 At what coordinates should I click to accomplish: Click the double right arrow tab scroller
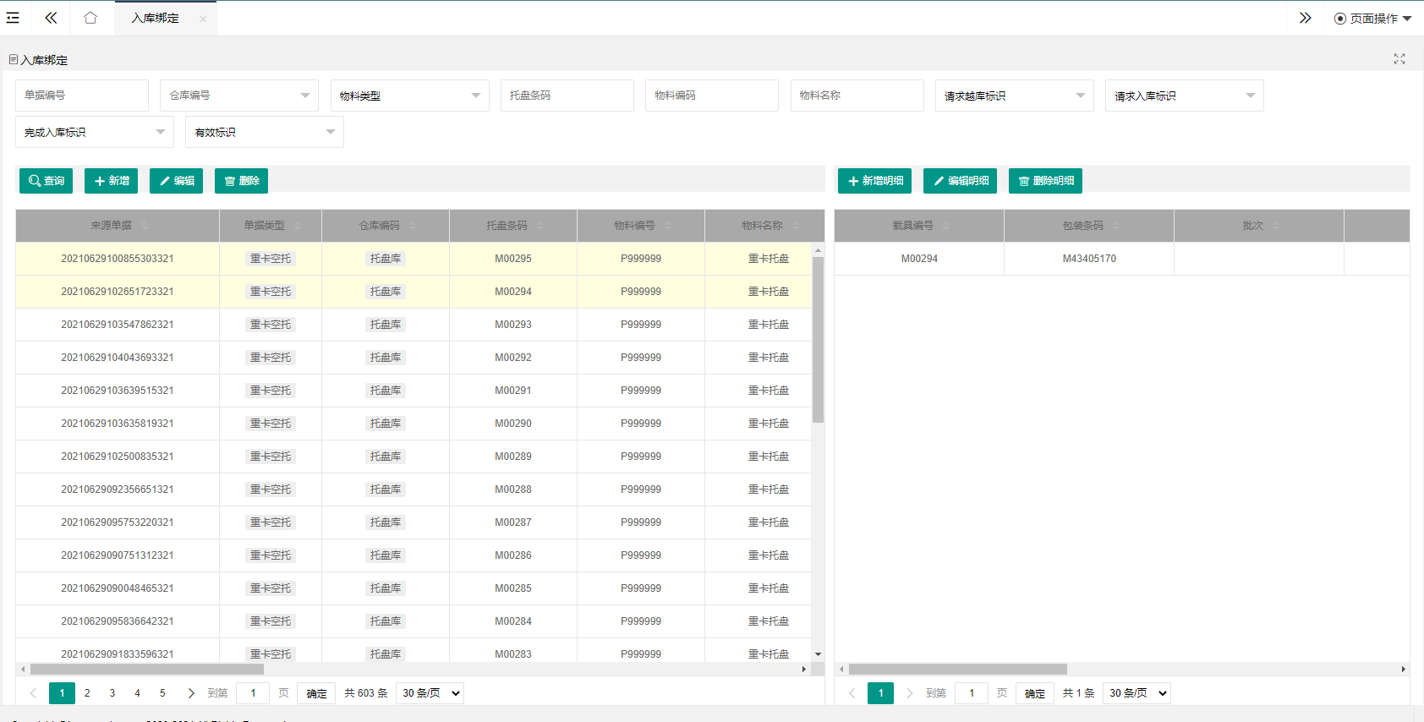tap(1305, 18)
